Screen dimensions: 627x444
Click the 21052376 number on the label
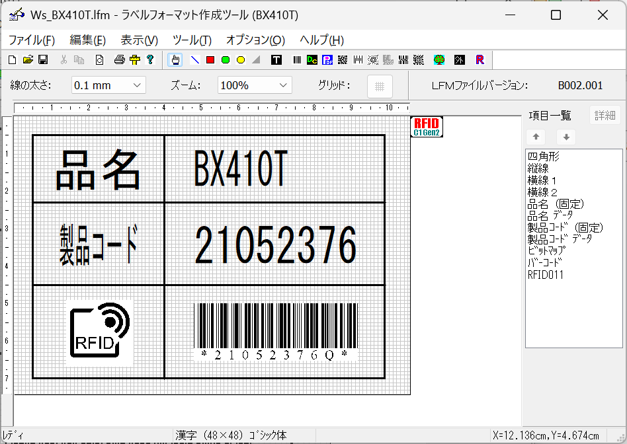click(x=276, y=244)
